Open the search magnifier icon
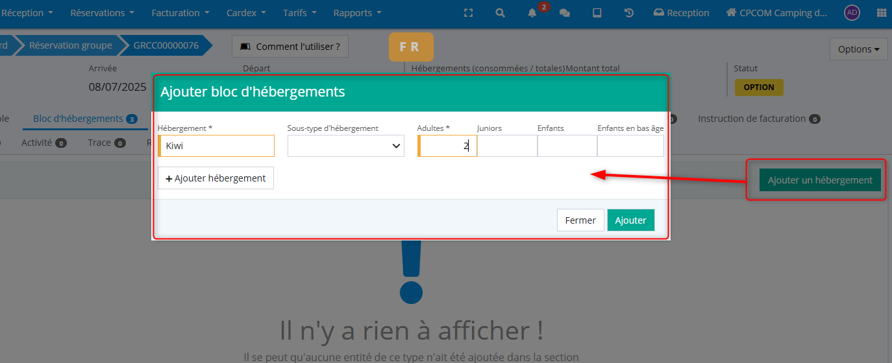 (x=500, y=13)
